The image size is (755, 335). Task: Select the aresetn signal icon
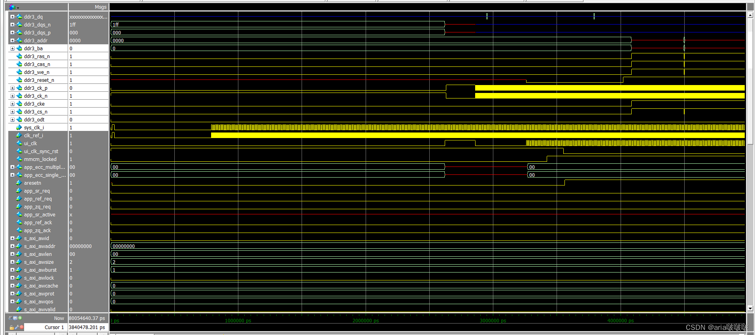19,183
